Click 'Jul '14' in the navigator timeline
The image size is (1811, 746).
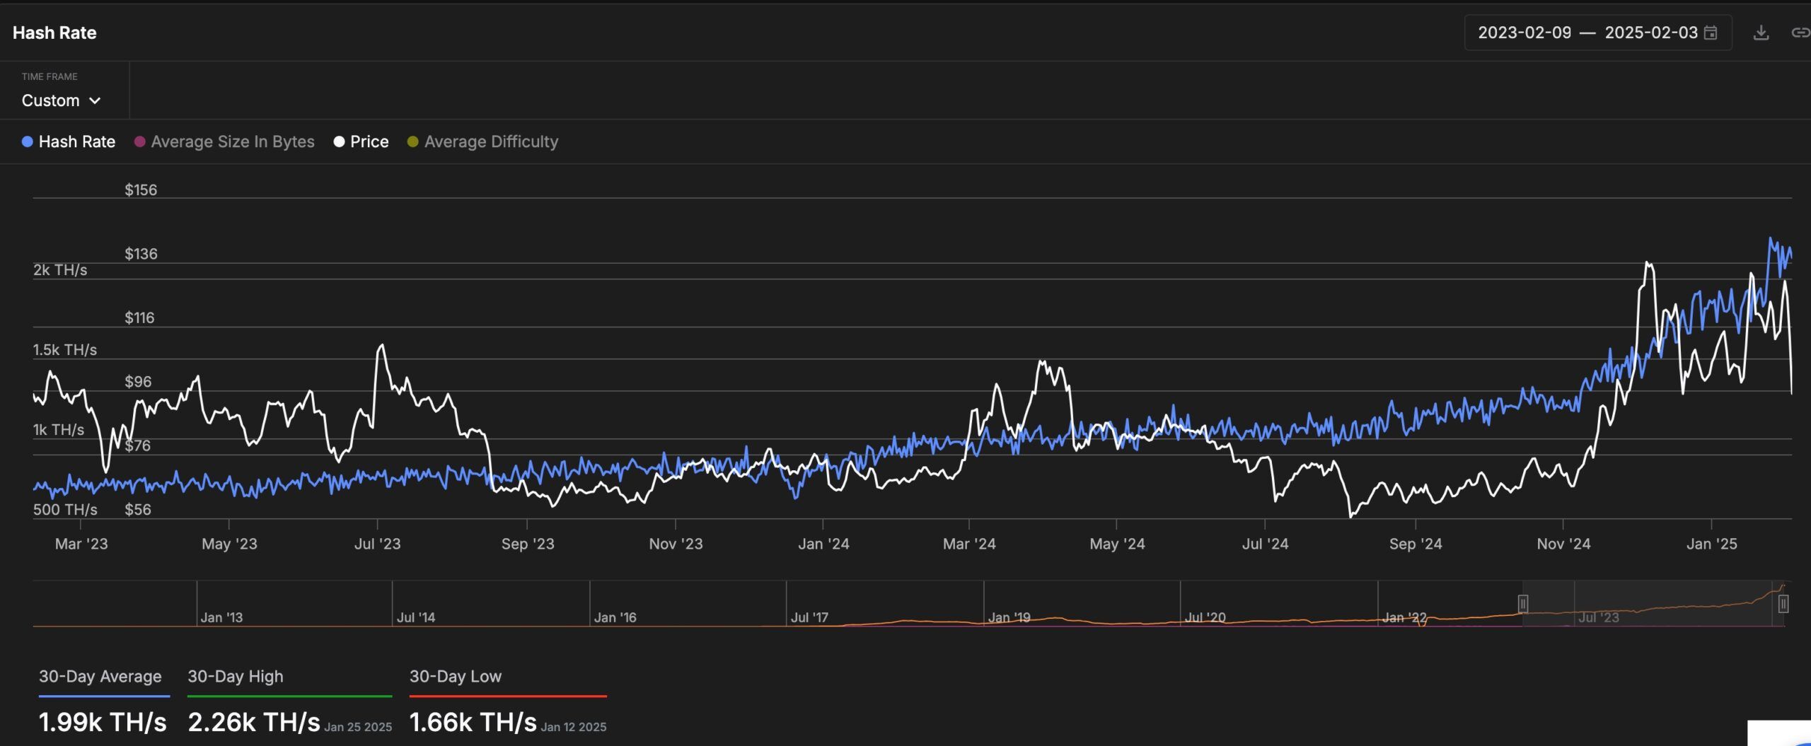point(416,617)
